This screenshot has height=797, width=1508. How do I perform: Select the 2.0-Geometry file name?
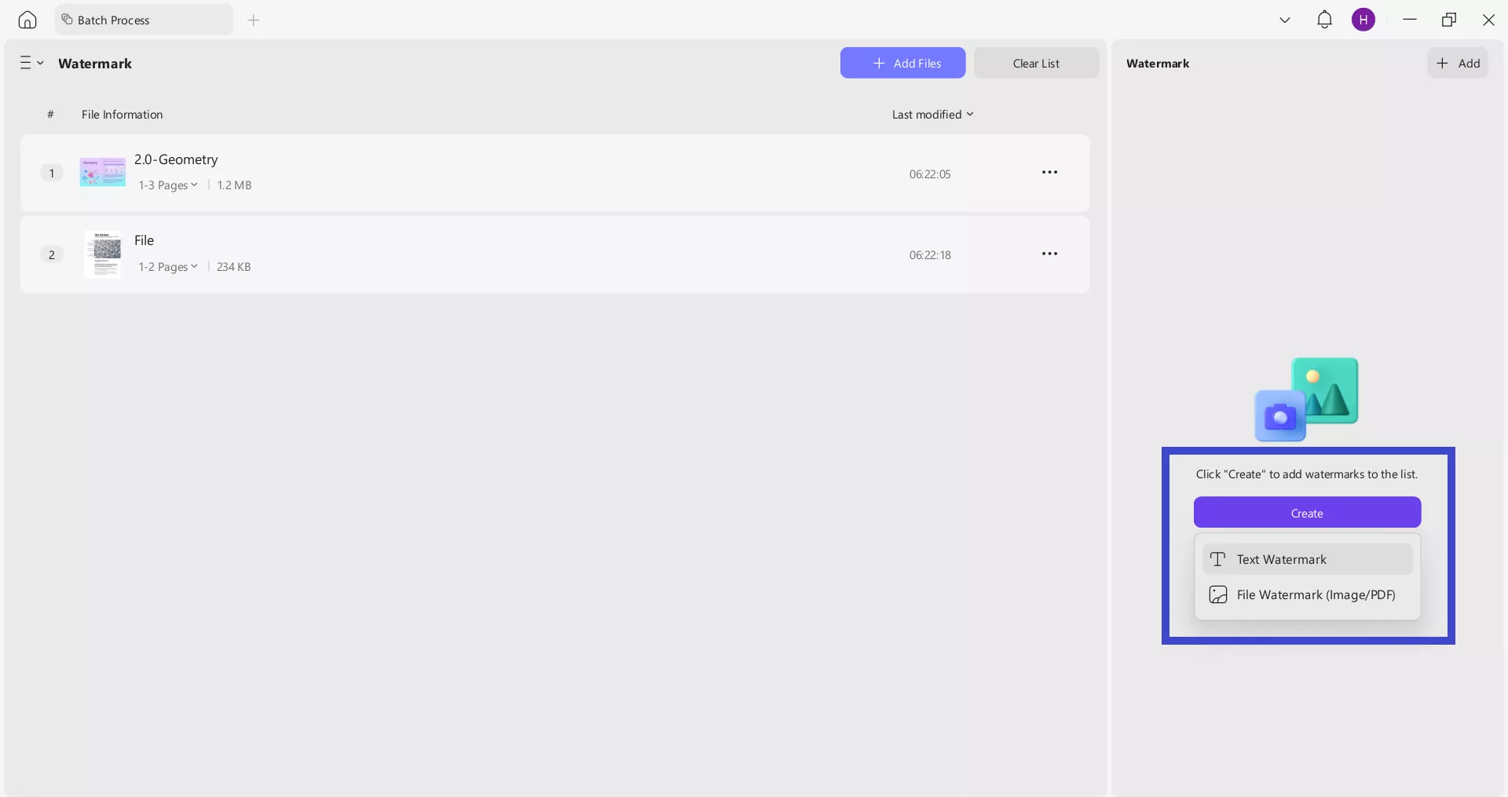click(x=176, y=159)
